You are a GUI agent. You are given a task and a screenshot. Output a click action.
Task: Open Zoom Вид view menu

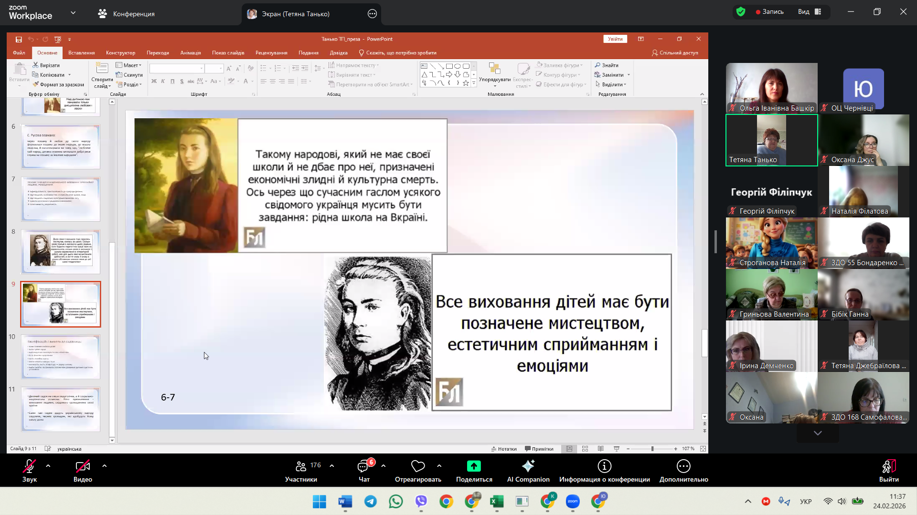(810, 12)
